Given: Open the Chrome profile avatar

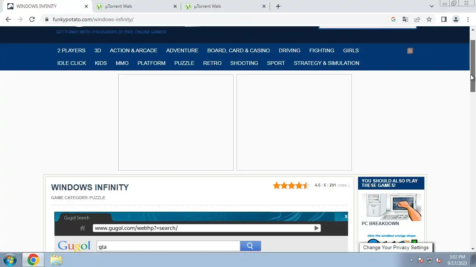Looking at the screenshot, I should [x=456, y=19].
